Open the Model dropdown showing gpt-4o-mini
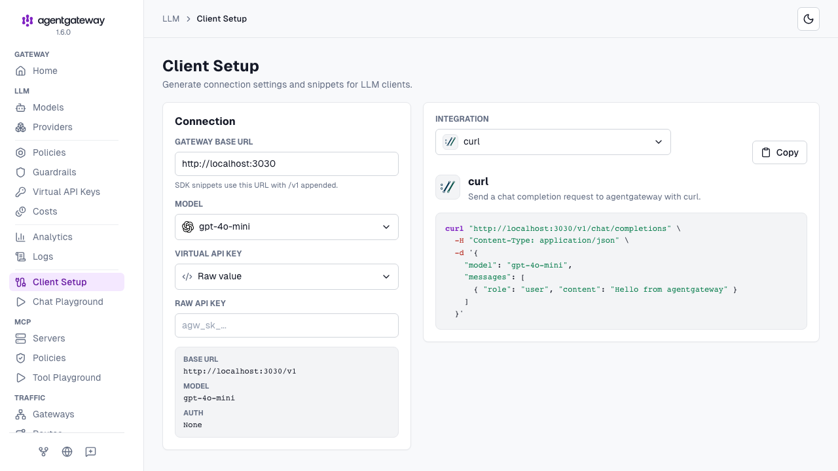The height and width of the screenshot is (471, 838). [x=287, y=227]
